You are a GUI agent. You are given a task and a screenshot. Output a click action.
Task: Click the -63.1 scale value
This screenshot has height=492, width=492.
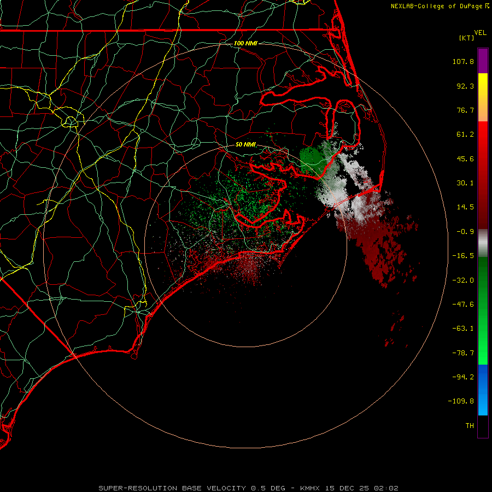[463, 329]
